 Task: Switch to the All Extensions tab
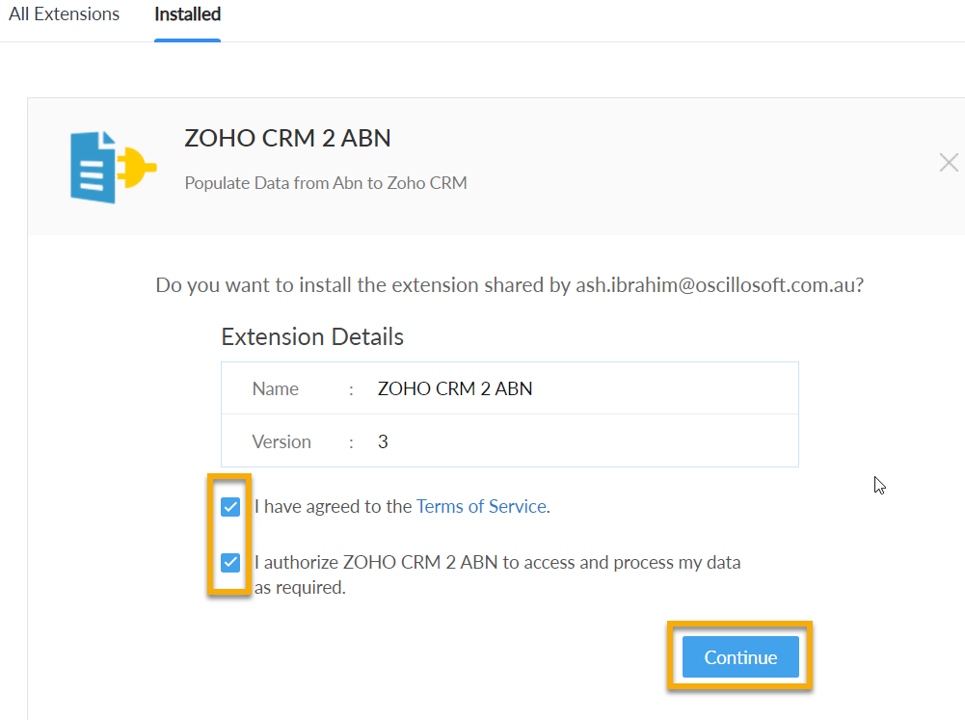64,14
